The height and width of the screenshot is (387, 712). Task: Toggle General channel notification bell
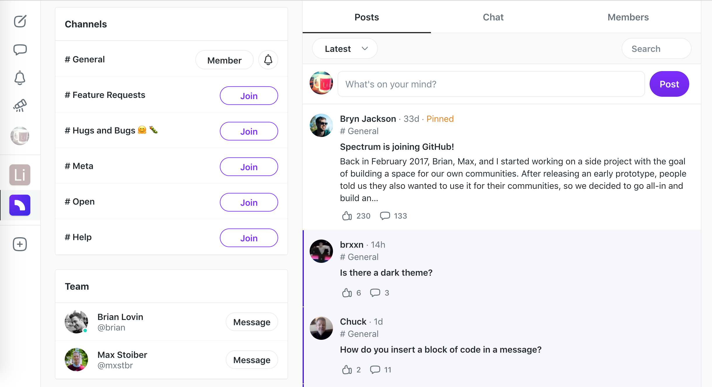tap(268, 60)
